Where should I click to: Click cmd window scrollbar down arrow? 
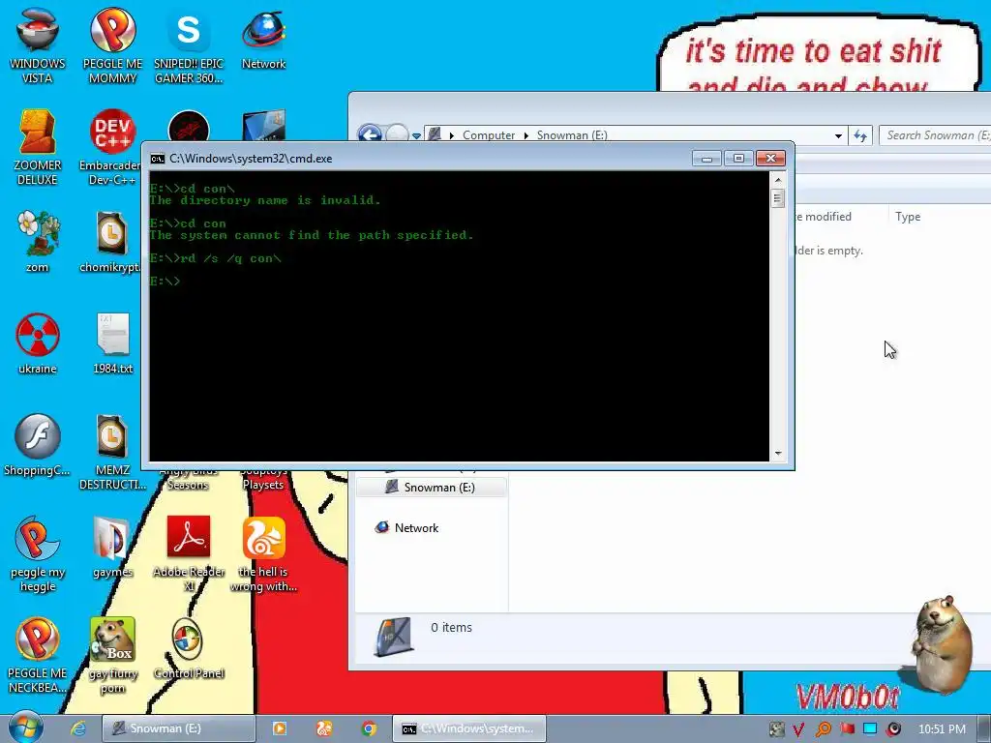tap(778, 453)
